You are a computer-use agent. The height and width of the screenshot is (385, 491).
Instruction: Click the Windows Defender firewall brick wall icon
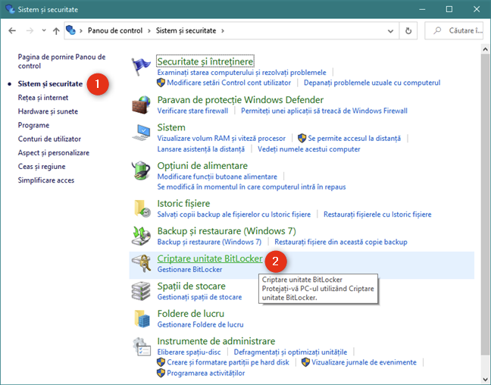(x=141, y=105)
